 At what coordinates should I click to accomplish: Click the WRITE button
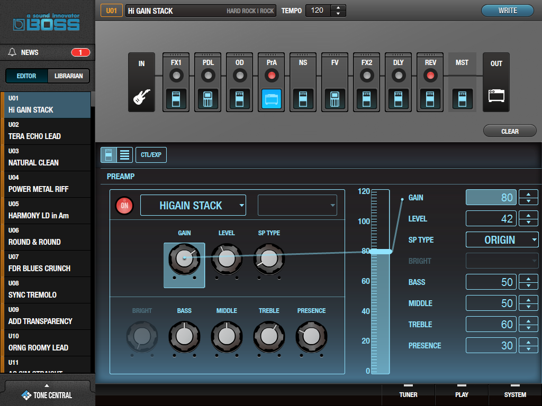pyautogui.click(x=508, y=11)
